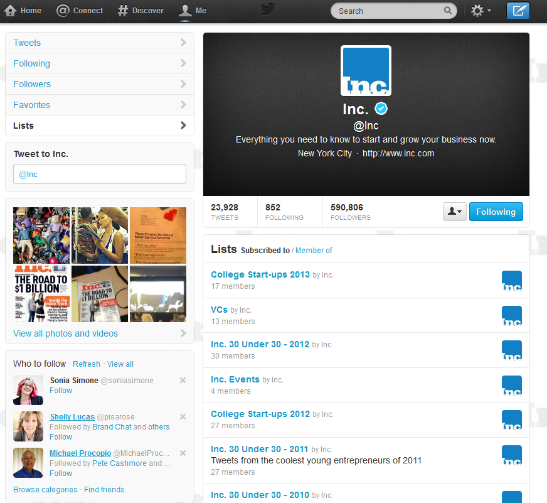Click the chevron arrow next to View all photos and videos
The height and width of the screenshot is (503, 547).
184,333
